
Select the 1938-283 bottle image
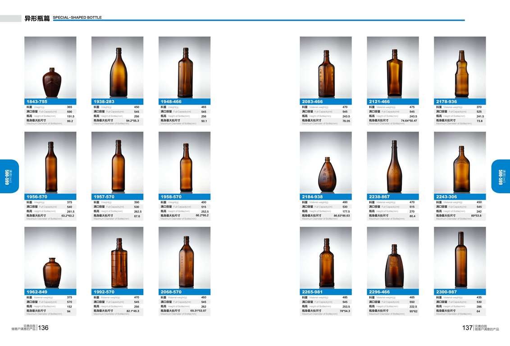(118, 67)
